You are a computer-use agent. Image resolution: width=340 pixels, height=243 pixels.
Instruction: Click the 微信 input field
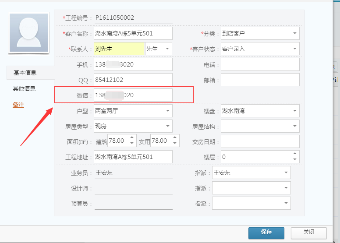(133, 95)
